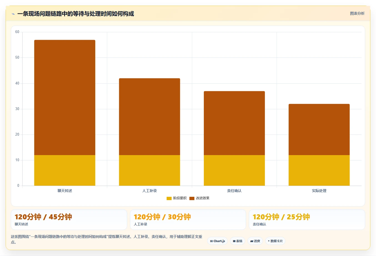Screen dimensions: 376x256
Task: Click the y-axis value 30
Action: pos(17,109)
